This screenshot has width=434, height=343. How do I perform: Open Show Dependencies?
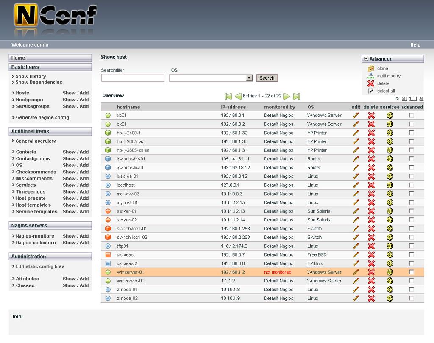[39, 82]
